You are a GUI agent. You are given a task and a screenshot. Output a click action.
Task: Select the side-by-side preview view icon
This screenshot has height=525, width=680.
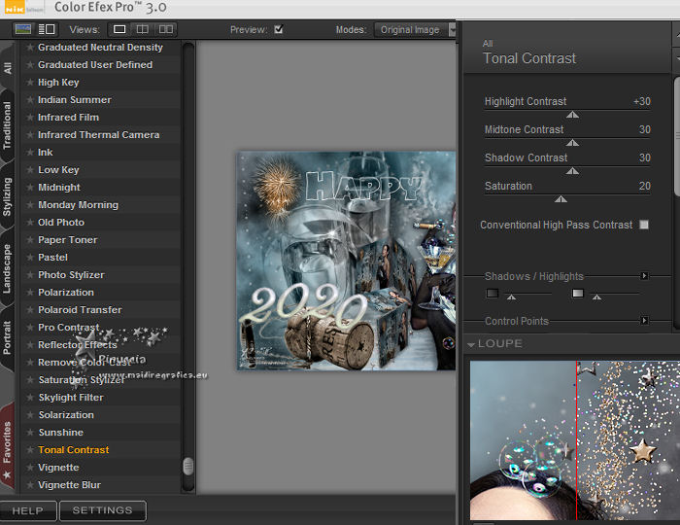pos(166,29)
